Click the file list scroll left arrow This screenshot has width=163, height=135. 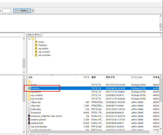coord(29,132)
